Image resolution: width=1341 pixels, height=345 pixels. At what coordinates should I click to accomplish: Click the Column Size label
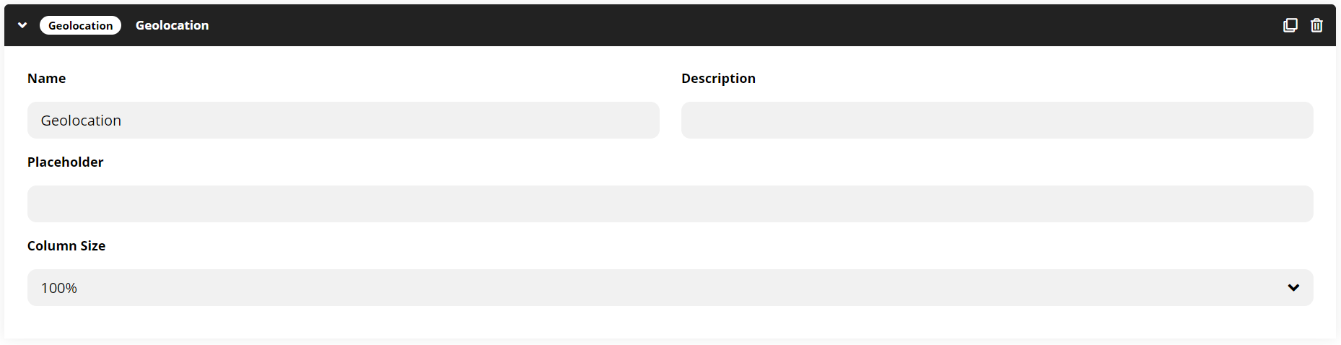[x=66, y=245]
